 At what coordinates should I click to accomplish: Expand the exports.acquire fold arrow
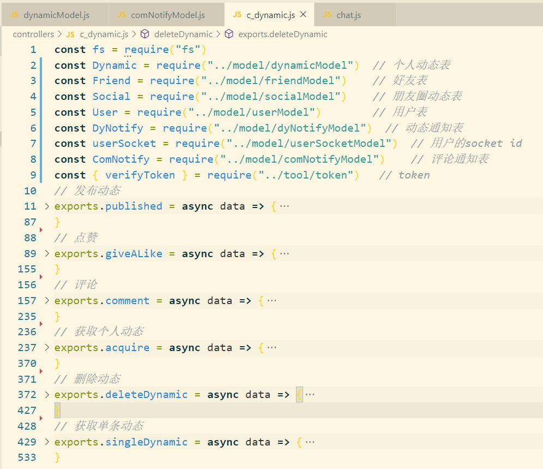point(46,348)
